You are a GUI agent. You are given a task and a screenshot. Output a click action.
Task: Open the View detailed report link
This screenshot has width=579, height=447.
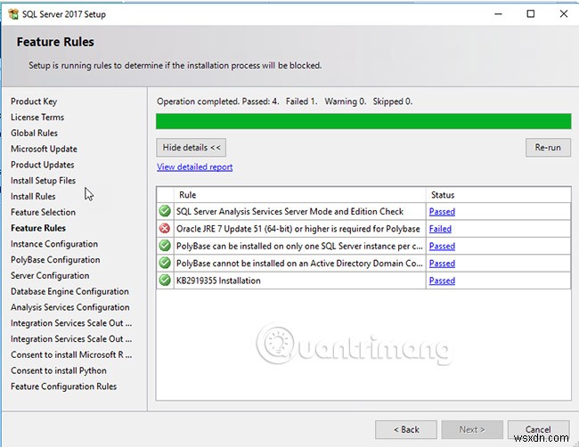(x=194, y=167)
